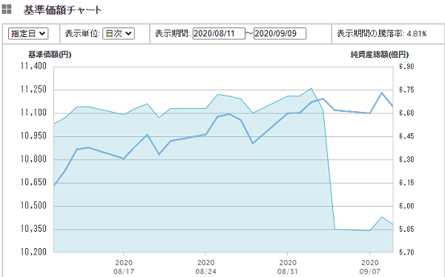Click the 6.90 right axis value
Image resolution: width=445 pixels, height=277 pixels.
[x=406, y=67]
